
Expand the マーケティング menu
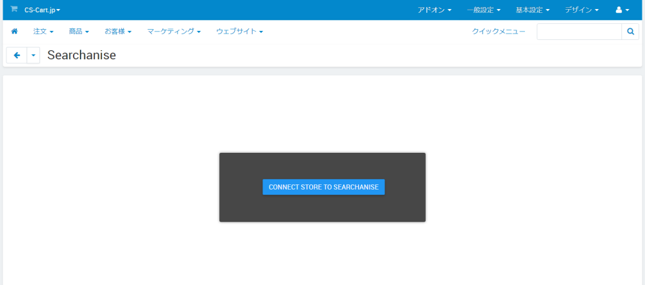[174, 31]
